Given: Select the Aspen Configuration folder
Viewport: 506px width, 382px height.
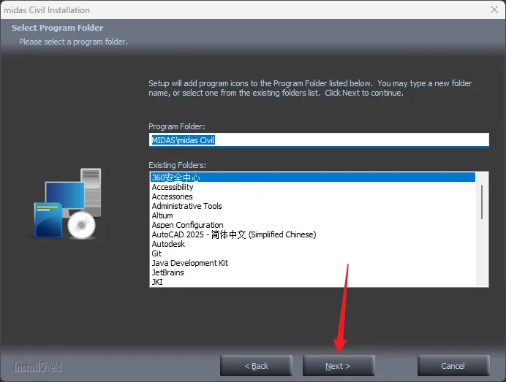Looking at the screenshot, I should tap(313, 225).
